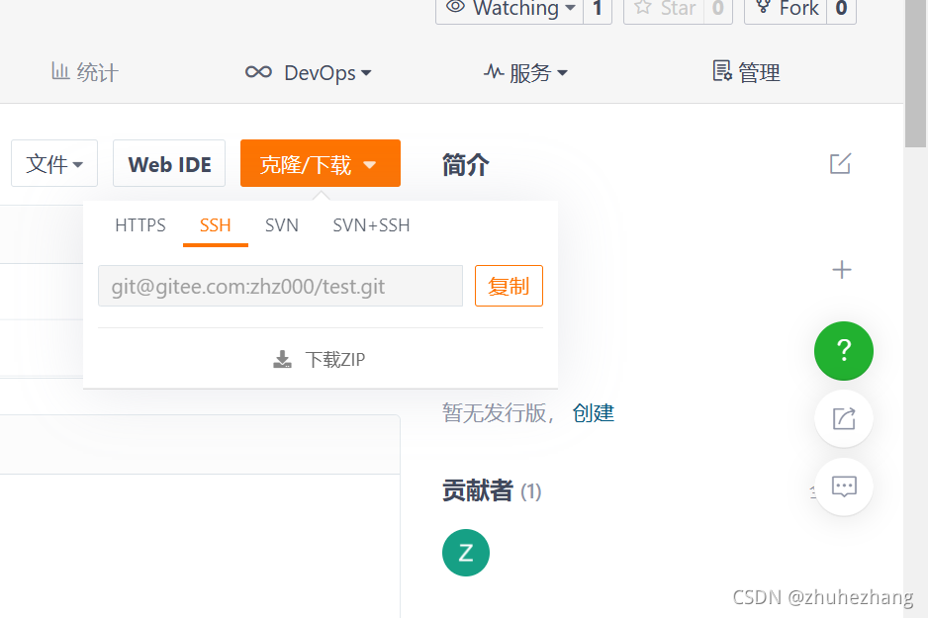Download the repository as ZIP
Image resolution: width=928 pixels, height=618 pixels.
pos(320,360)
